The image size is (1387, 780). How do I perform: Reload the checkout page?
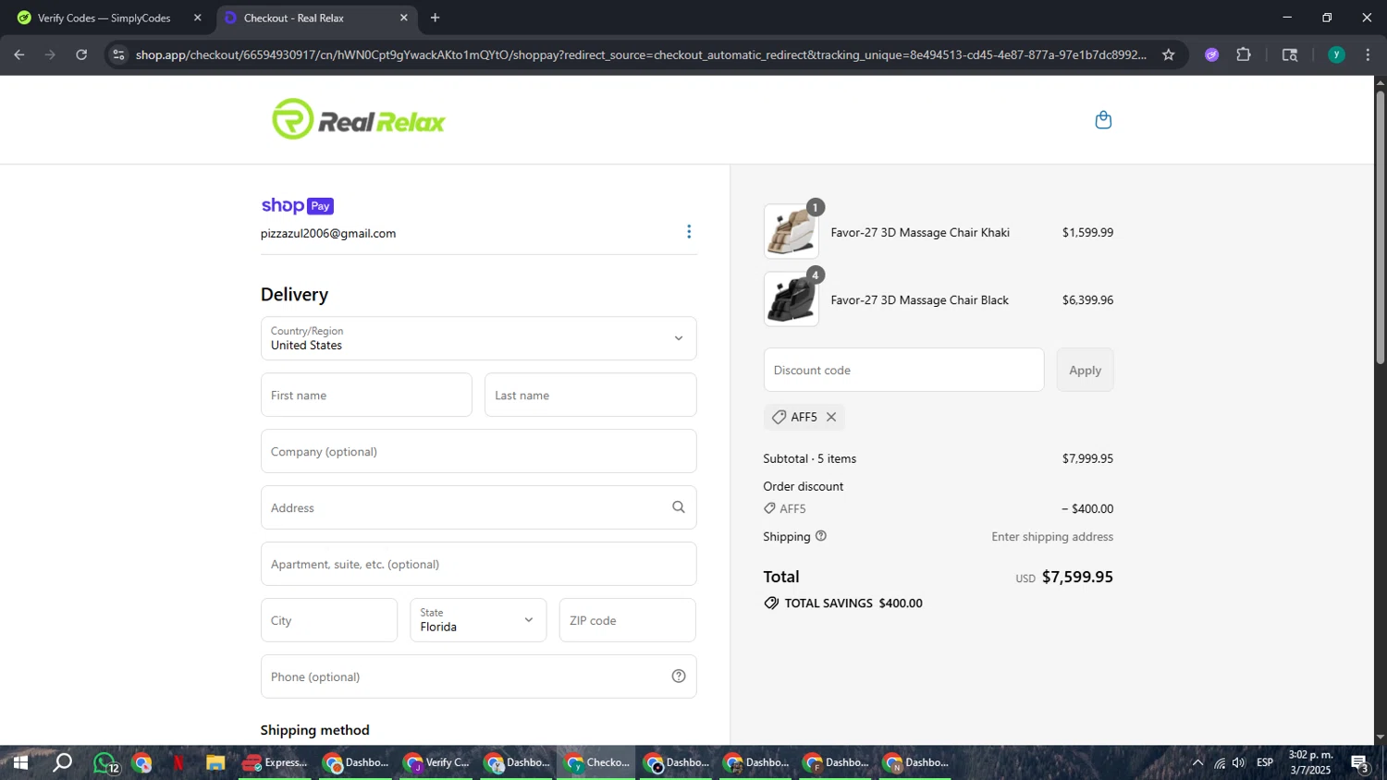(81, 55)
